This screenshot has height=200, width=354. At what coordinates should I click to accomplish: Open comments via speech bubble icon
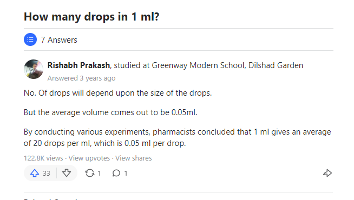(116, 173)
